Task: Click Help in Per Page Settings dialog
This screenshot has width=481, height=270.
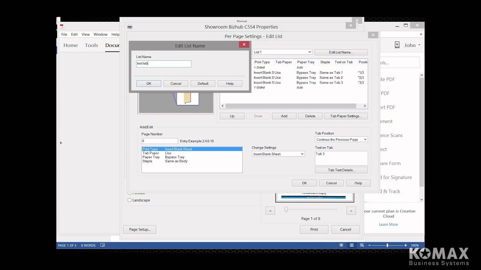Action: pos(358,183)
